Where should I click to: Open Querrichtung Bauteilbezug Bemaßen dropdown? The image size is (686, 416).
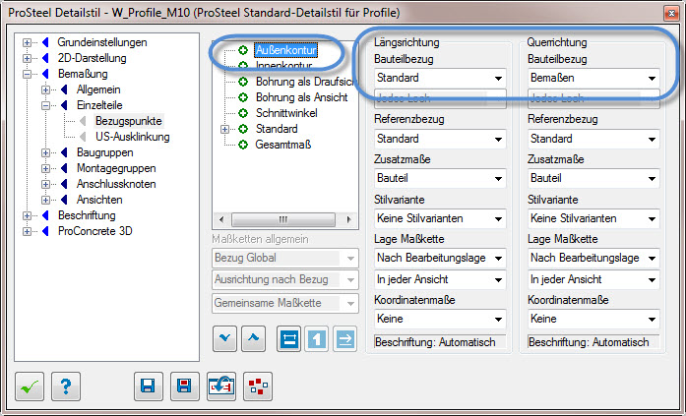coord(593,79)
